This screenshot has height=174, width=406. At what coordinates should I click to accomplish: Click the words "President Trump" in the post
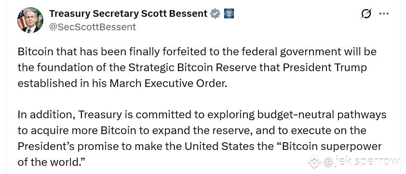click(x=325, y=68)
